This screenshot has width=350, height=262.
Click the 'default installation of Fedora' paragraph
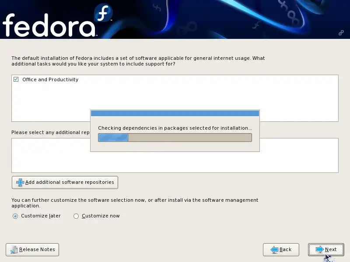point(138,61)
